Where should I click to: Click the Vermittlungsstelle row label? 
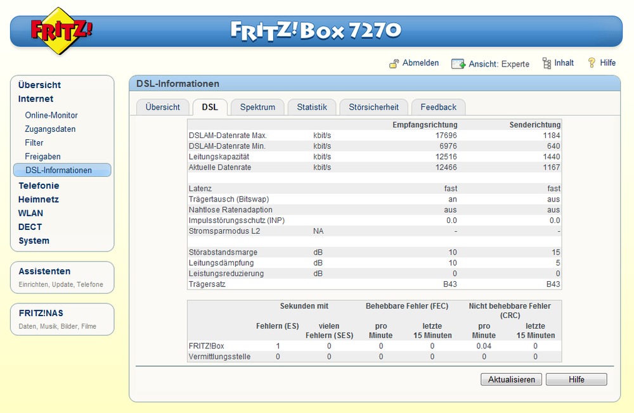click(219, 357)
